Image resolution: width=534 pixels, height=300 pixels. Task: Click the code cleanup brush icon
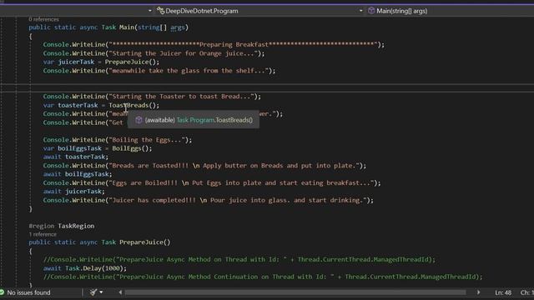pyautogui.click(x=93, y=292)
